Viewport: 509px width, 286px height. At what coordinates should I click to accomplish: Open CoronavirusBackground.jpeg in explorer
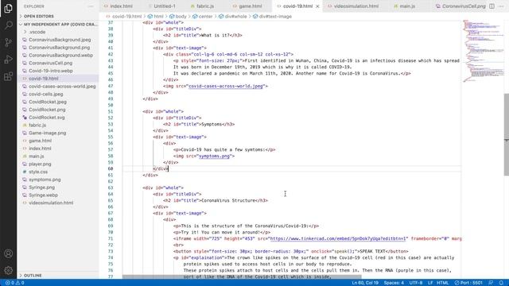coord(58,40)
